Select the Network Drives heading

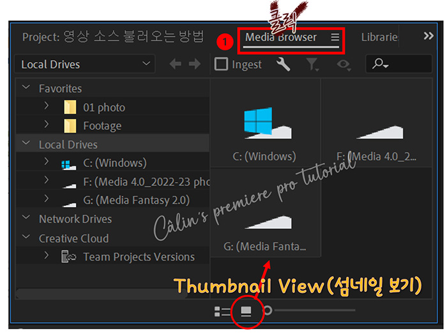click(75, 219)
